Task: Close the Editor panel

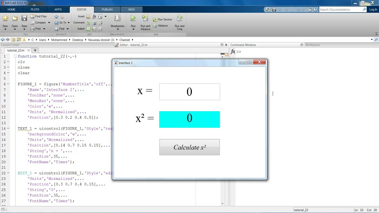Action: (226, 45)
